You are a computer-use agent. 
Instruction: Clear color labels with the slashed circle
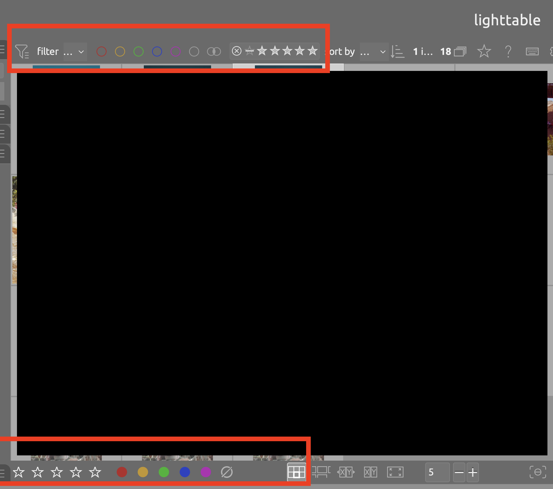[227, 472]
